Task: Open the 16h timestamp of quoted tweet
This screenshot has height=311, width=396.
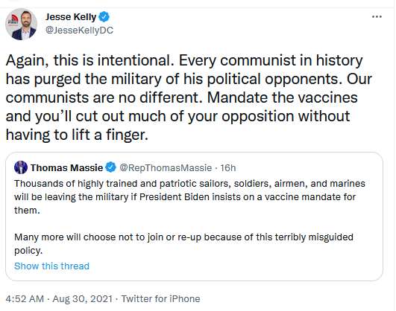Action: (x=227, y=168)
